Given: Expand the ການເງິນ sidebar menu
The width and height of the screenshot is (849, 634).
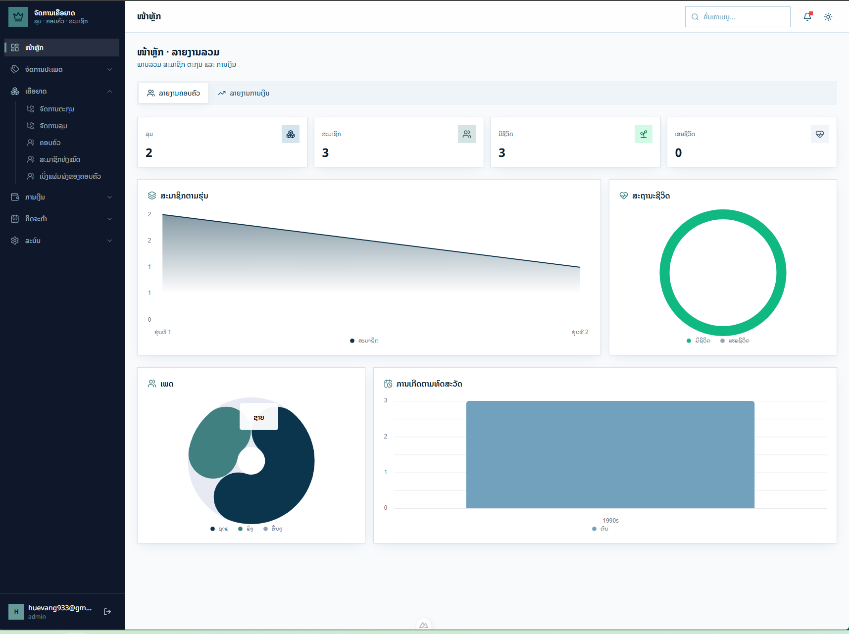Looking at the screenshot, I should click(x=62, y=197).
